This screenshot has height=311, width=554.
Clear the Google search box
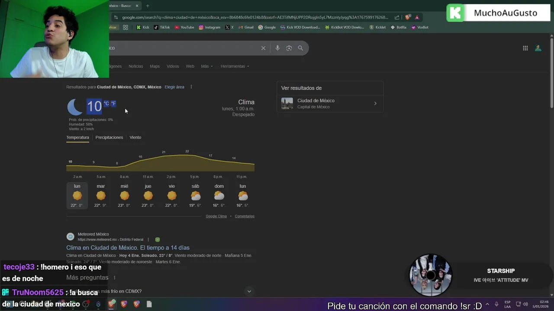pos(263,48)
